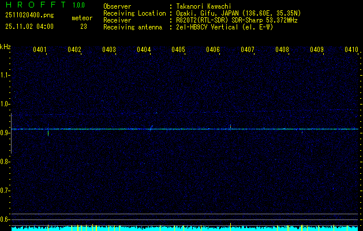Select the 0.6 frequency axis label
Image resolution: width=363 pixels, height=231 pixels.
[5, 219]
